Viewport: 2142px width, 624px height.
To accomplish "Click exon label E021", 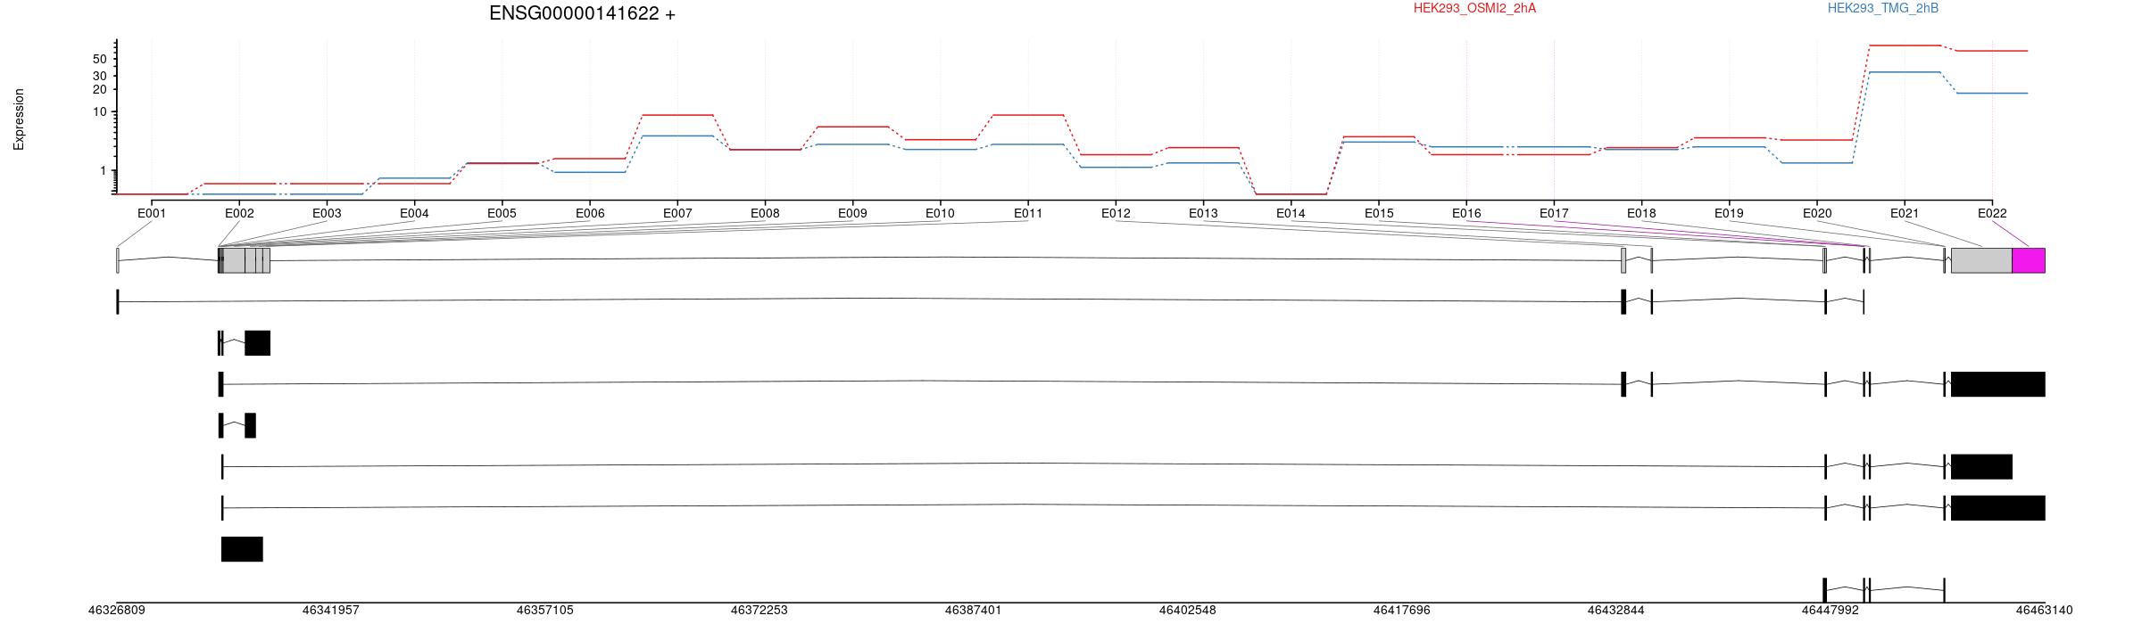I will [1905, 213].
